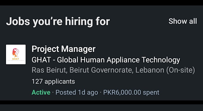Tap the word Manager in job title
The width and height of the screenshot is (203, 111).
tap(78, 49)
